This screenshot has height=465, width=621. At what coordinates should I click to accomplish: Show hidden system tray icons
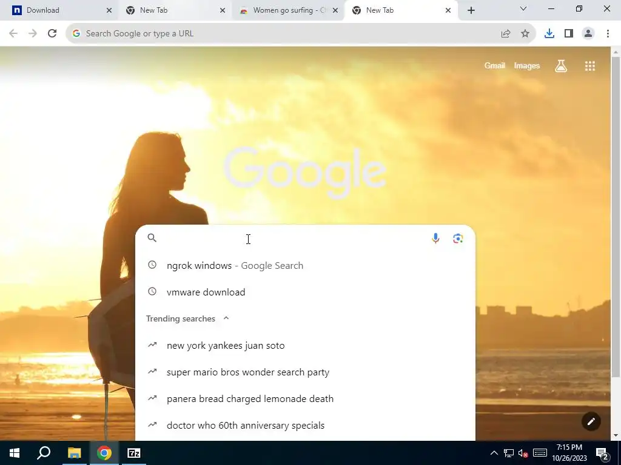click(x=494, y=453)
